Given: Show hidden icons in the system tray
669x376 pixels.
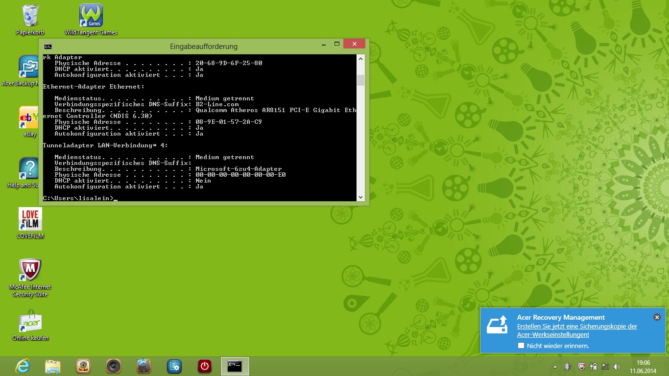Looking at the screenshot, I should point(555,366).
